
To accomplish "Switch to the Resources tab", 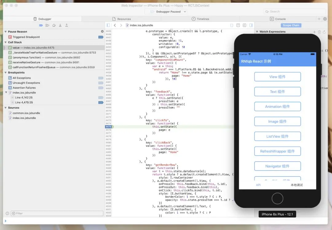I will click(x=121, y=19).
